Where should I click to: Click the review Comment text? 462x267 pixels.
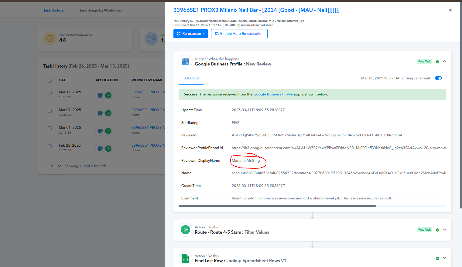pos(311,198)
